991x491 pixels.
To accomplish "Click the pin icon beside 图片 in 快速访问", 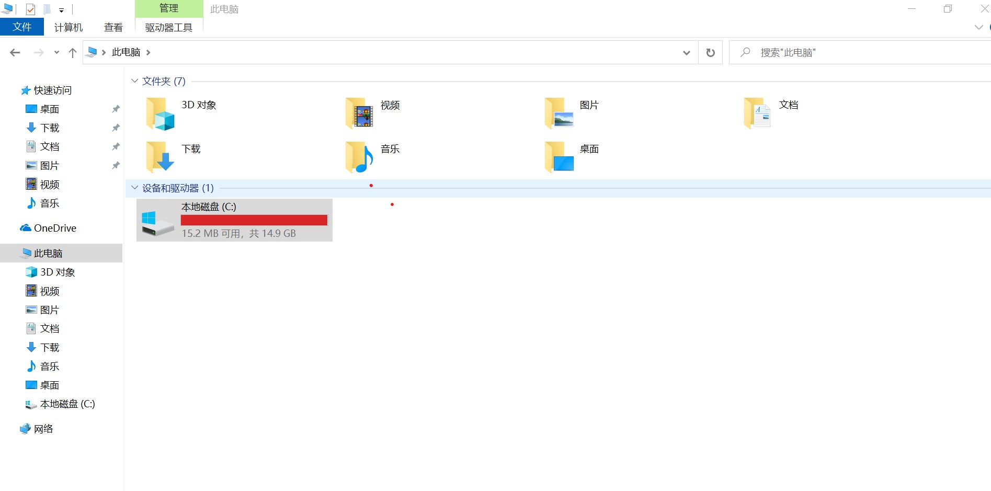I will [x=116, y=166].
